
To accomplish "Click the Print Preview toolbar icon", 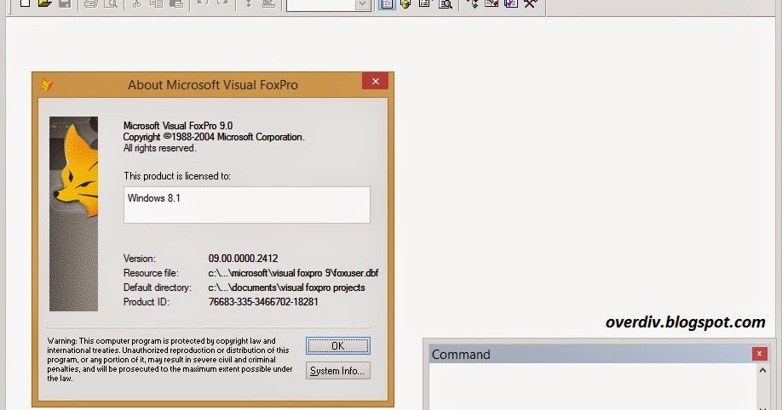I will point(111,3).
